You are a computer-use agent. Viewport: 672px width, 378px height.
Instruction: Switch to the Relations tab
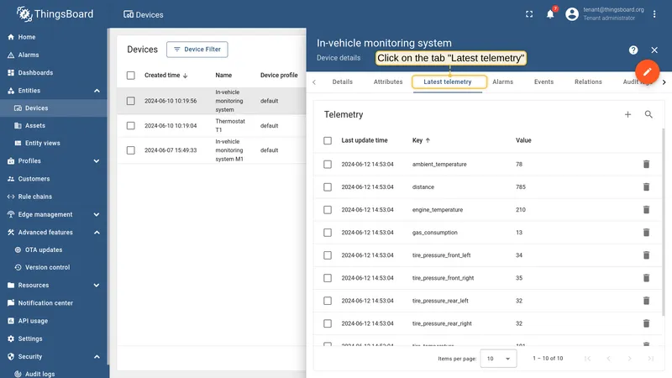[588, 81]
